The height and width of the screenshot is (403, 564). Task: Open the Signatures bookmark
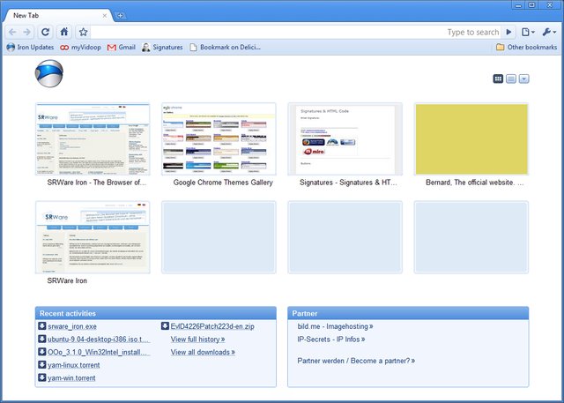coord(162,47)
